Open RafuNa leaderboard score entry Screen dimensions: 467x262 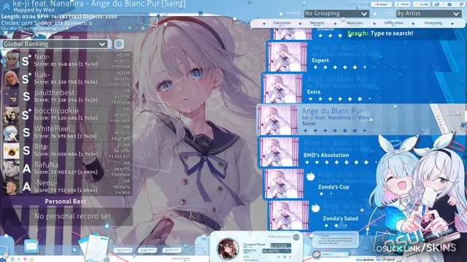click(x=67, y=169)
